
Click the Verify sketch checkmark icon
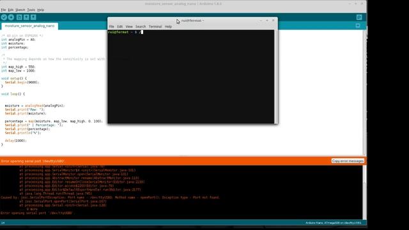coord(4,17)
